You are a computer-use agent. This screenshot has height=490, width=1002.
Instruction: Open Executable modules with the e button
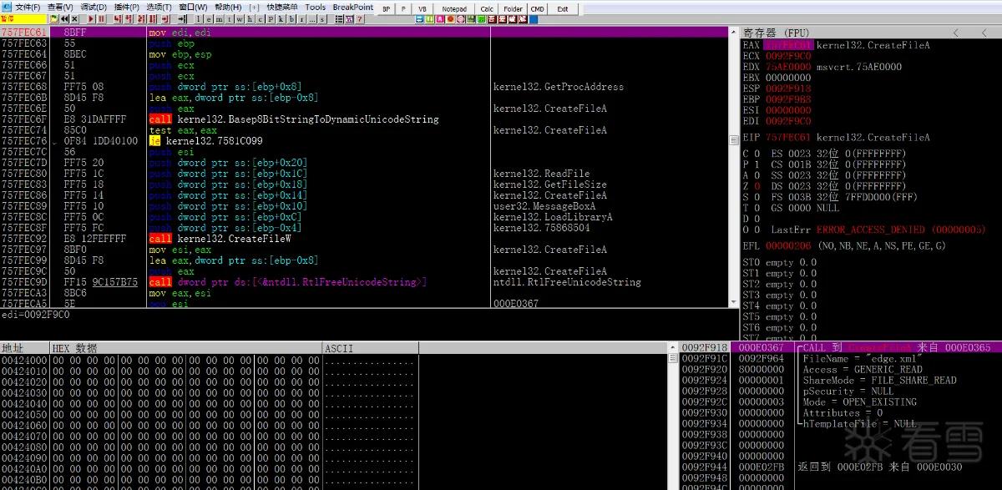coord(209,18)
